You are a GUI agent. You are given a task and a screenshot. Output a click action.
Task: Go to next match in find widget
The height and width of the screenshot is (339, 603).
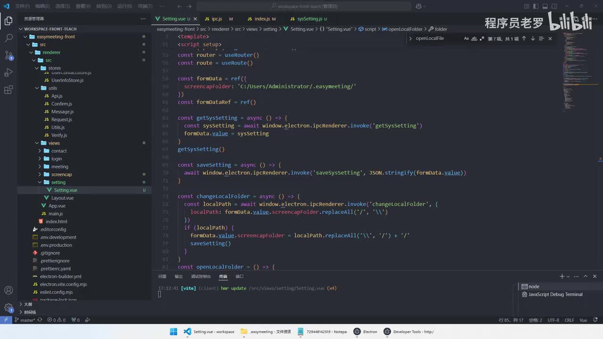[x=533, y=39]
